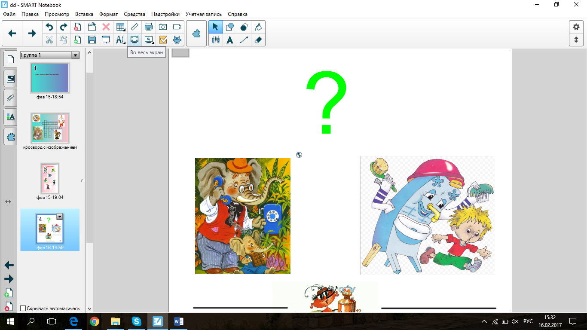The height and width of the screenshot is (330, 587).
Task: Open the page 4 thumbnail menu arrow
Action: point(60,217)
